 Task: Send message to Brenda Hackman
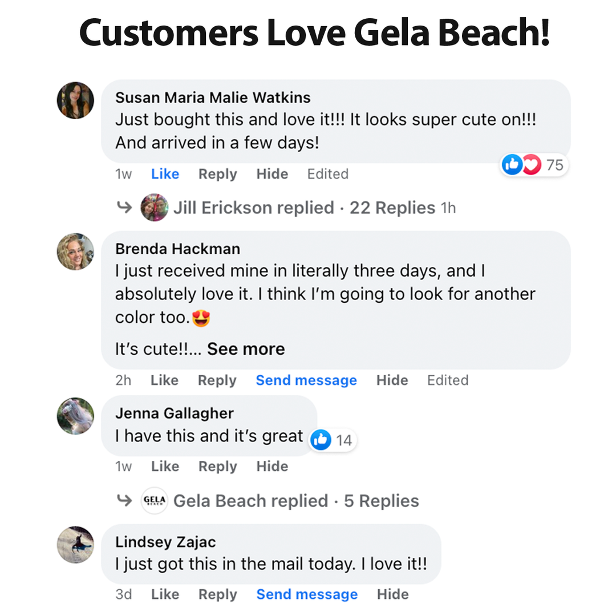306,380
